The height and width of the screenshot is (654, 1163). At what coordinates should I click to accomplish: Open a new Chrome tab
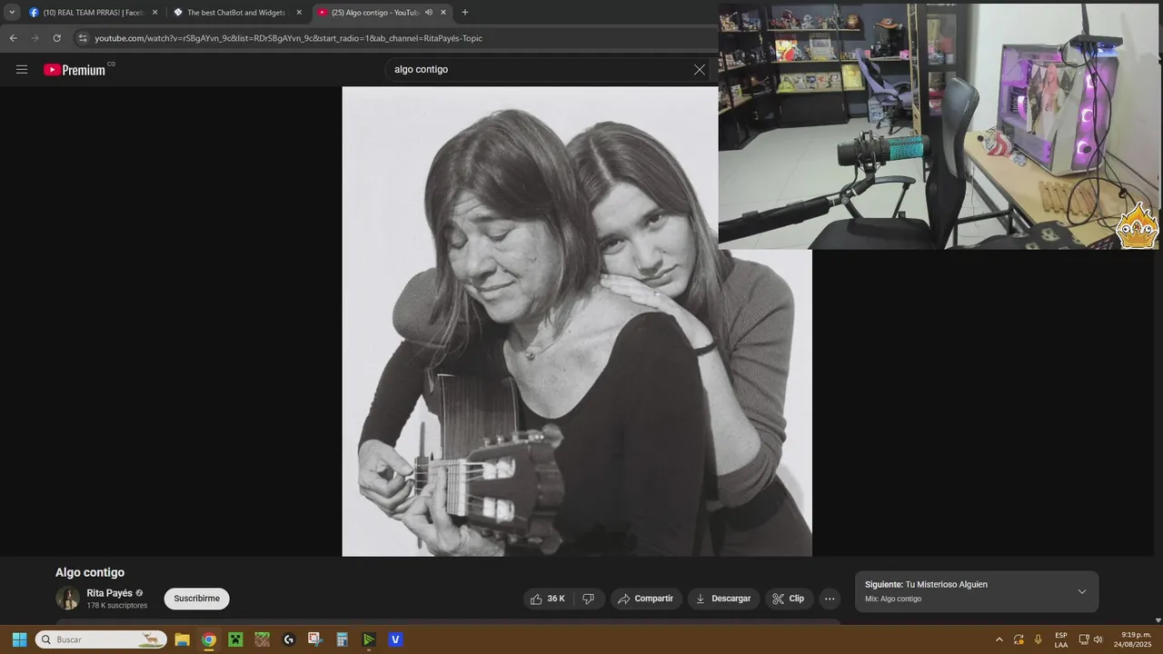coord(465,13)
